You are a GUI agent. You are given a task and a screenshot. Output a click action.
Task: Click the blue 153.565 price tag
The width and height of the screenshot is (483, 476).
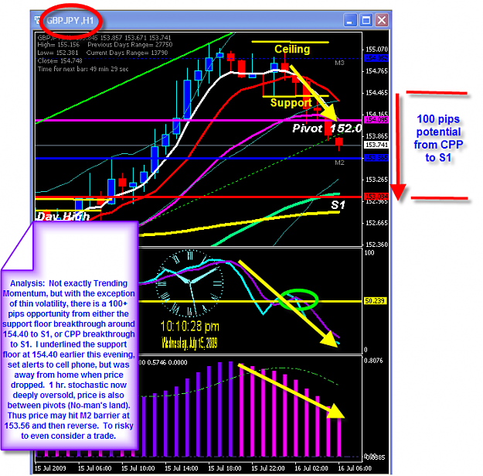pos(376,158)
